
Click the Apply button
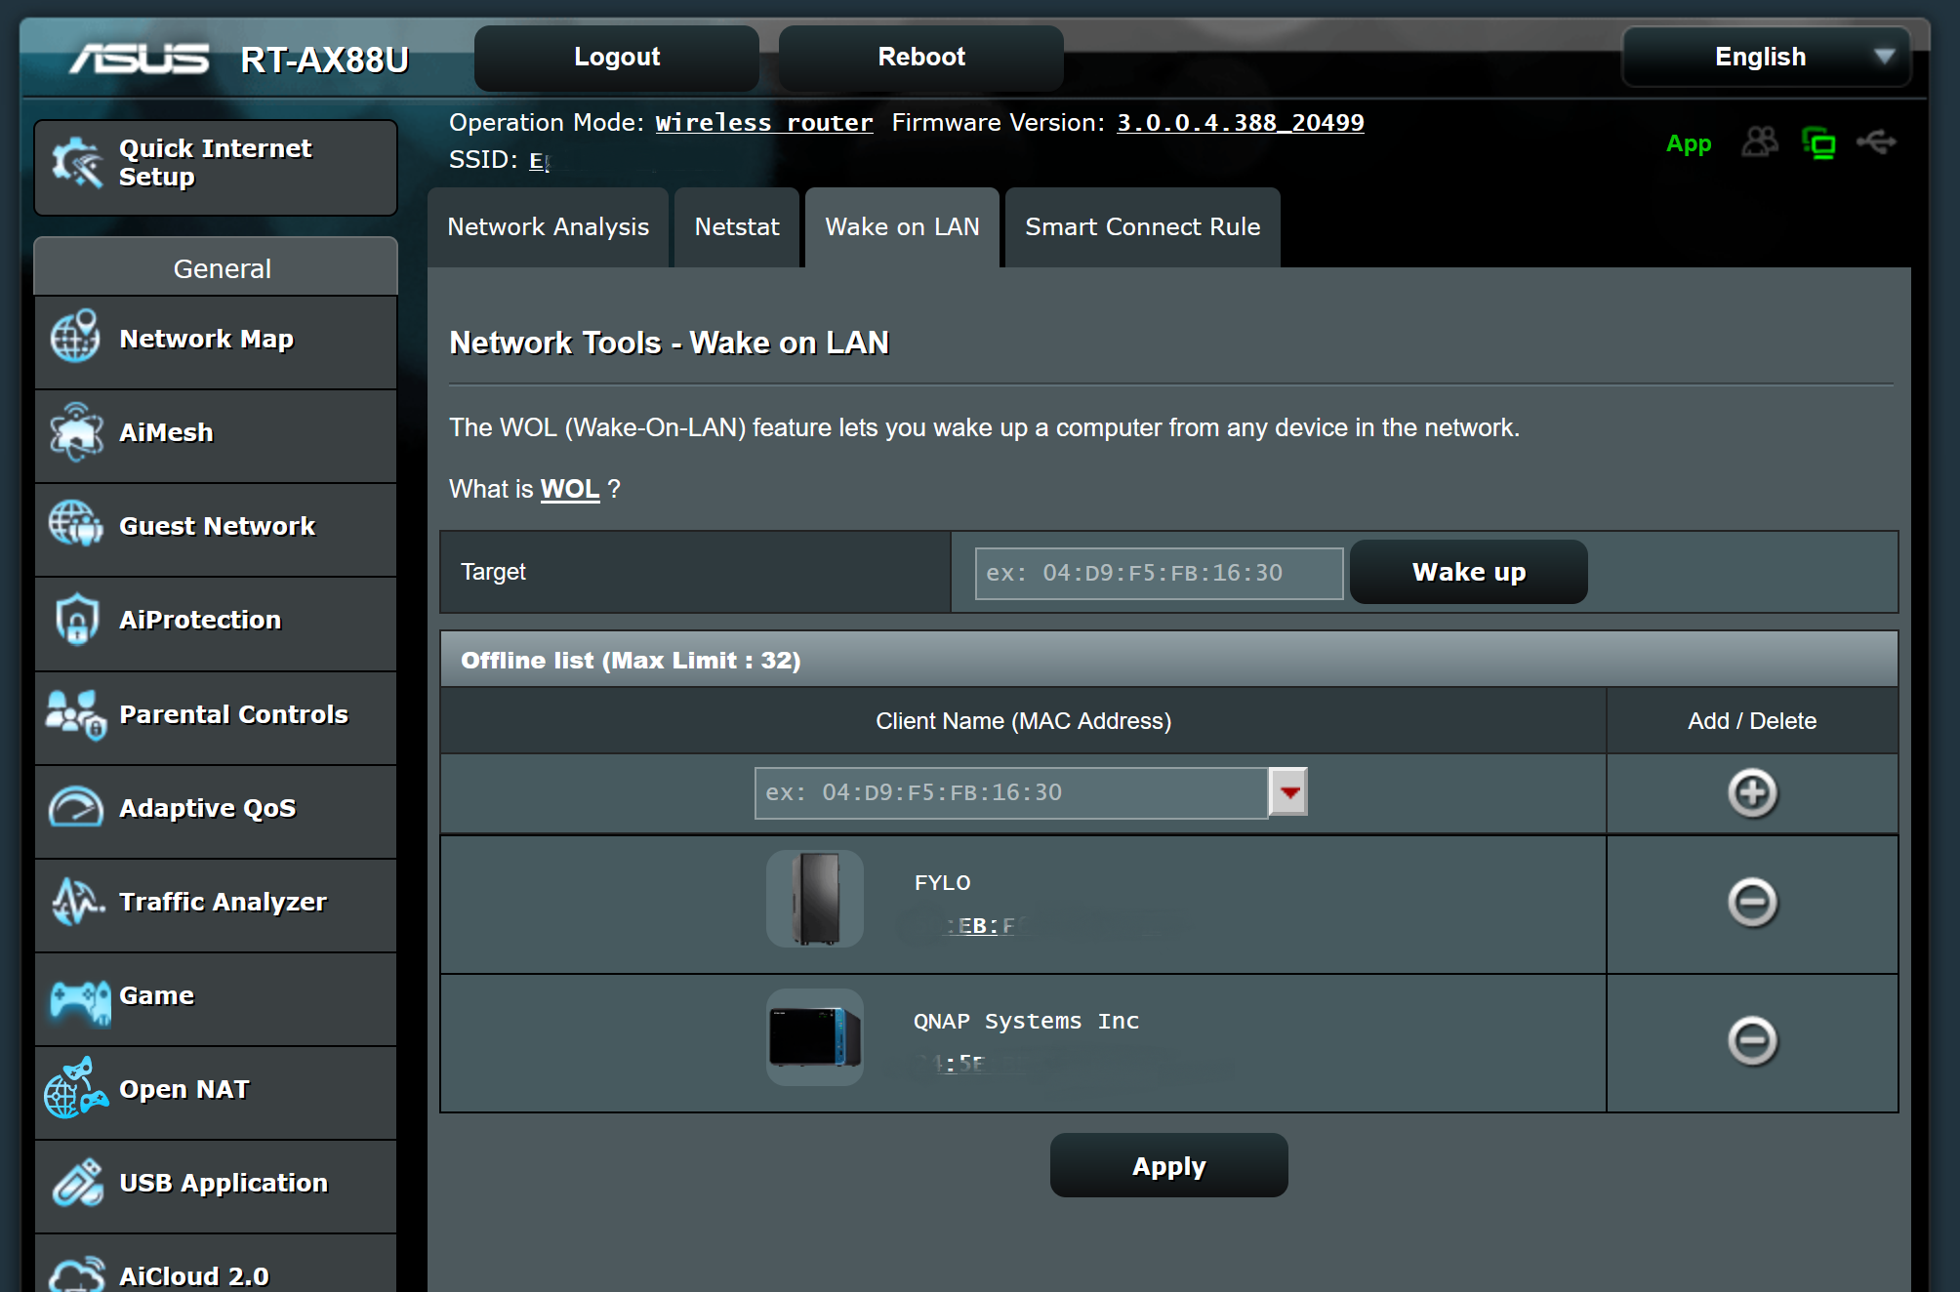point(1168,1166)
